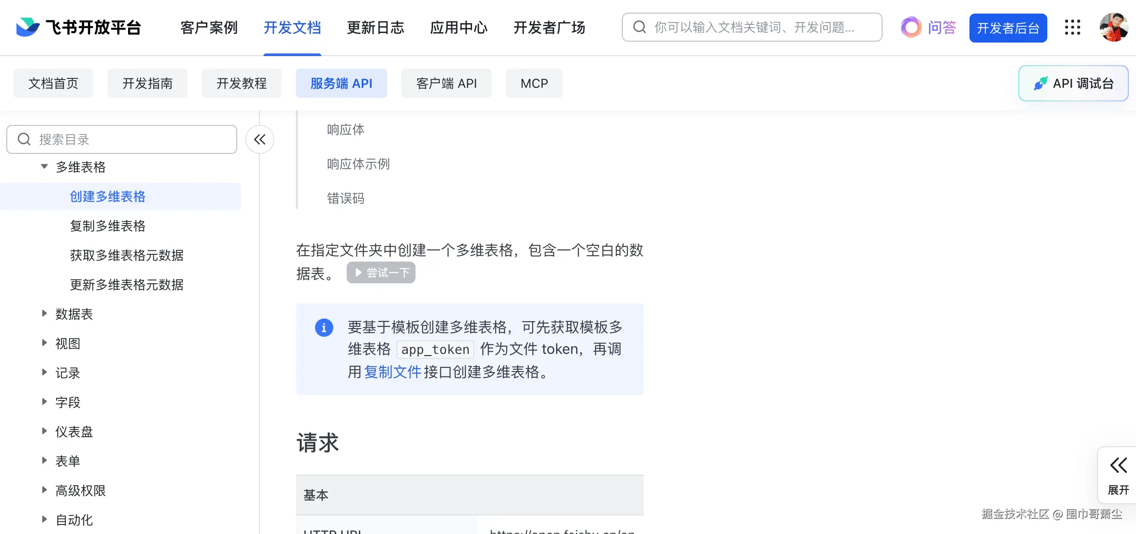Image resolution: width=1136 pixels, height=534 pixels.
Task: Click the 复制文件 link
Action: click(x=392, y=372)
